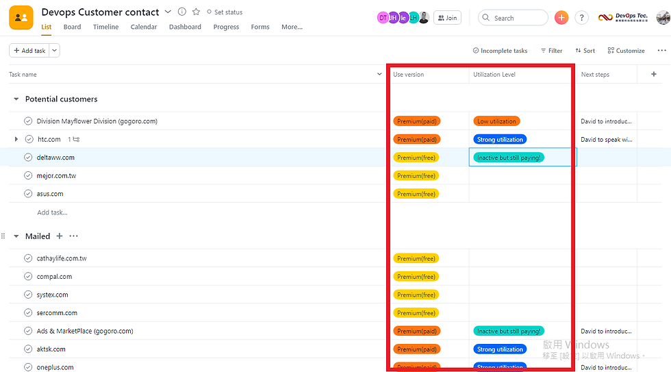Click the LH member avatar
The height and width of the screenshot is (372, 671).
tap(414, 18)
